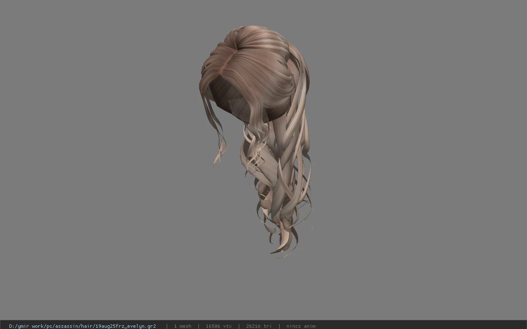Click the '26216 tri' triangle count
The width and height of the screenshot is (527, 329).
(x=259, y=326)
